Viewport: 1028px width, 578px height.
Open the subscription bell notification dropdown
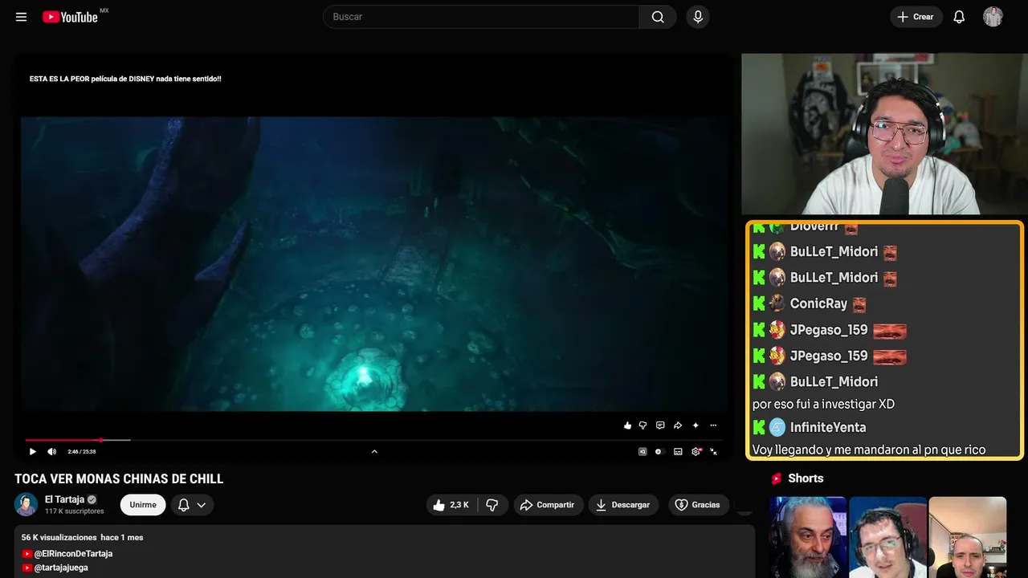point(192,505)
